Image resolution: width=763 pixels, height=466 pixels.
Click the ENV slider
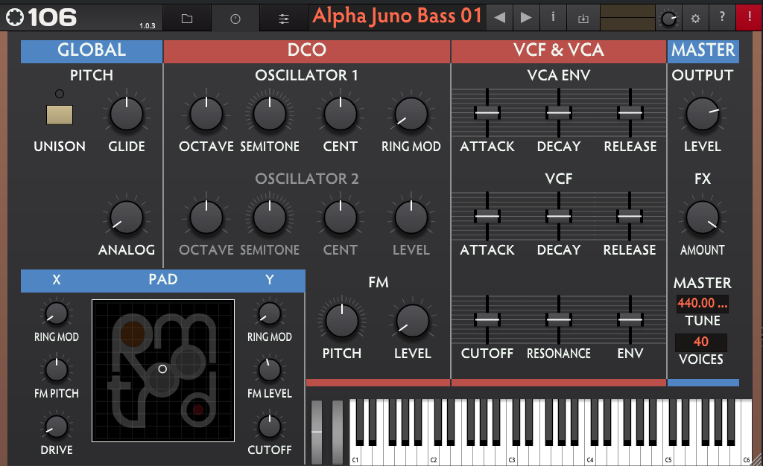click(x=630, y=320)
